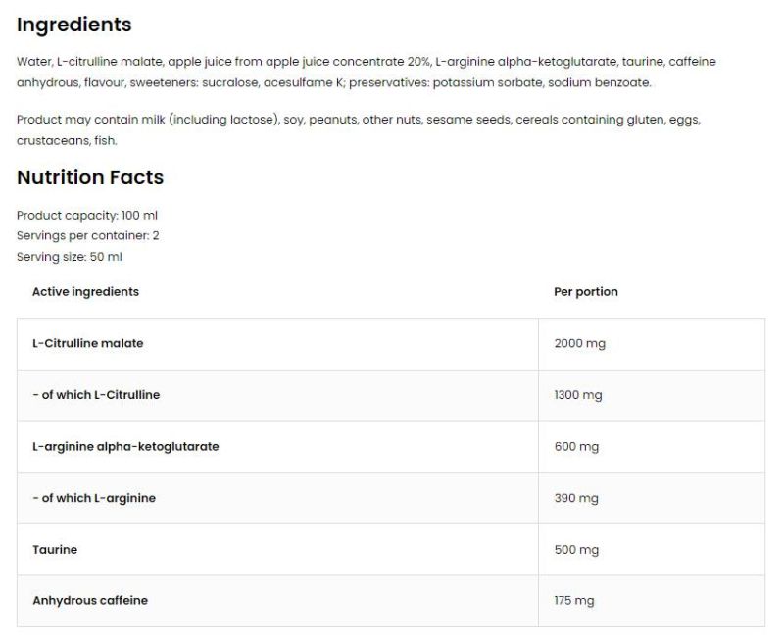Select the L-arginine alpha-ketoglutarate row label
This screenshot has width=784, height=643.
(125, 446)
